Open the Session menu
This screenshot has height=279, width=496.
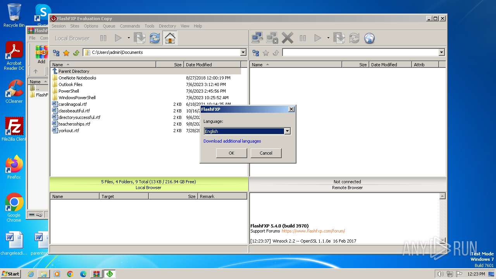coord(59,26)
